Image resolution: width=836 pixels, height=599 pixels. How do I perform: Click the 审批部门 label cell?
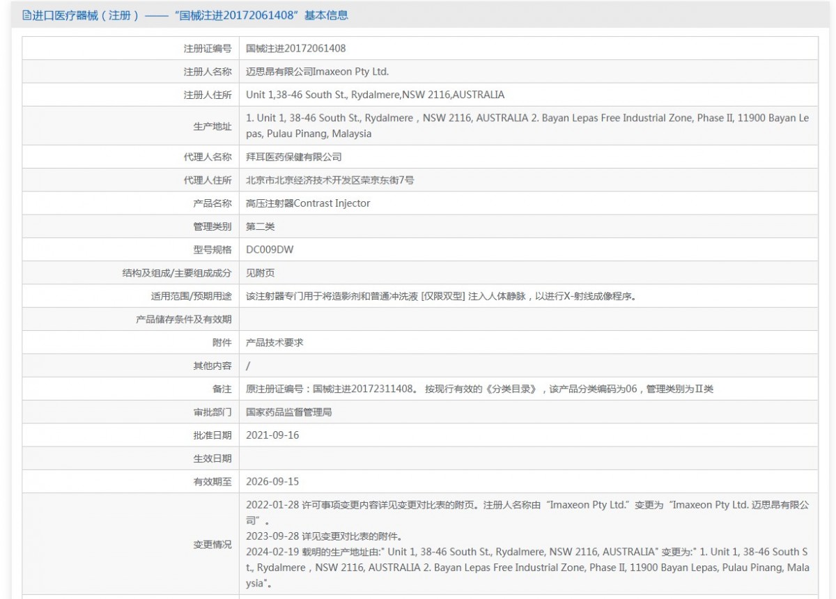[x=130, y=412]
